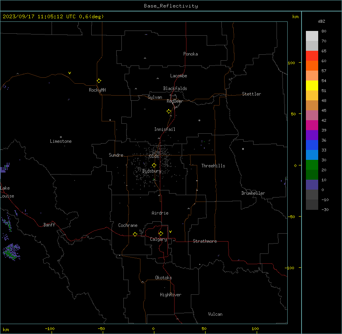Click the Limestone label
Viewport: 342px width, 334px height.
pos(61,141)
